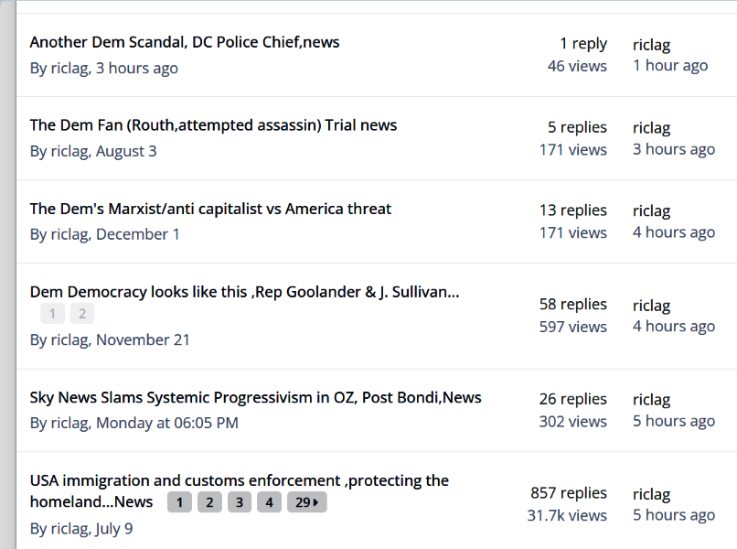The image size is (737, 549).
Task: Click author riclag beside "July 9"
Action: point(69,529)
